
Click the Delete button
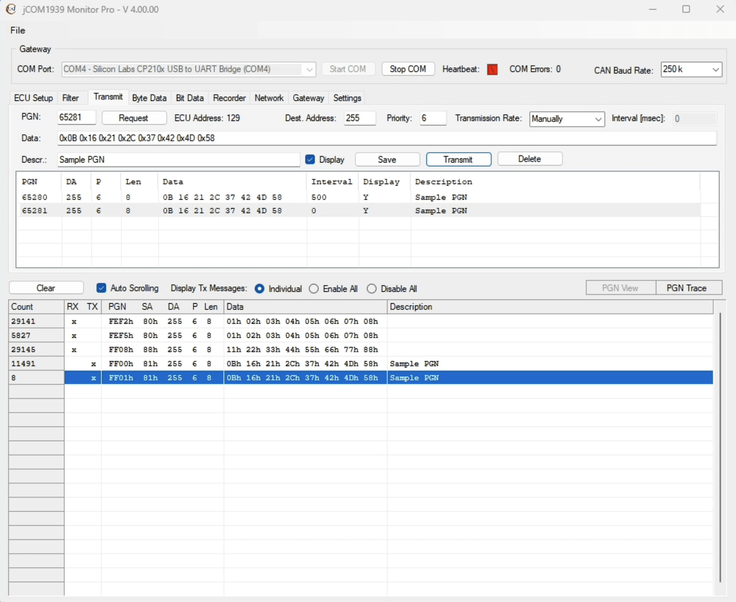click(x=530, y=159)
